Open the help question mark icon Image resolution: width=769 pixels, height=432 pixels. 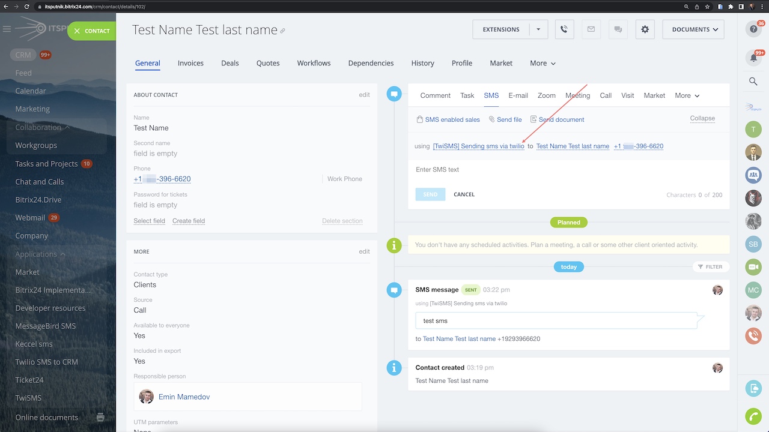tap(753, 29)
